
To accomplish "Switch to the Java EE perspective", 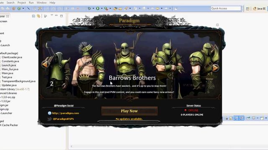I will pos(259,8).
